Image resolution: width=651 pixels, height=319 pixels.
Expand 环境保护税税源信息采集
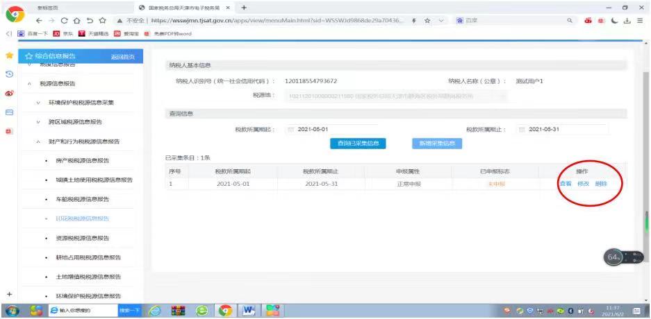click(x=38, y=103)
